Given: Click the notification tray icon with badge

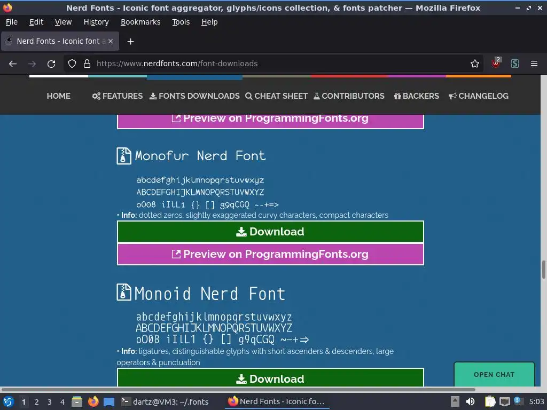Looking at the screenshot, I should [x=518, y=401].
